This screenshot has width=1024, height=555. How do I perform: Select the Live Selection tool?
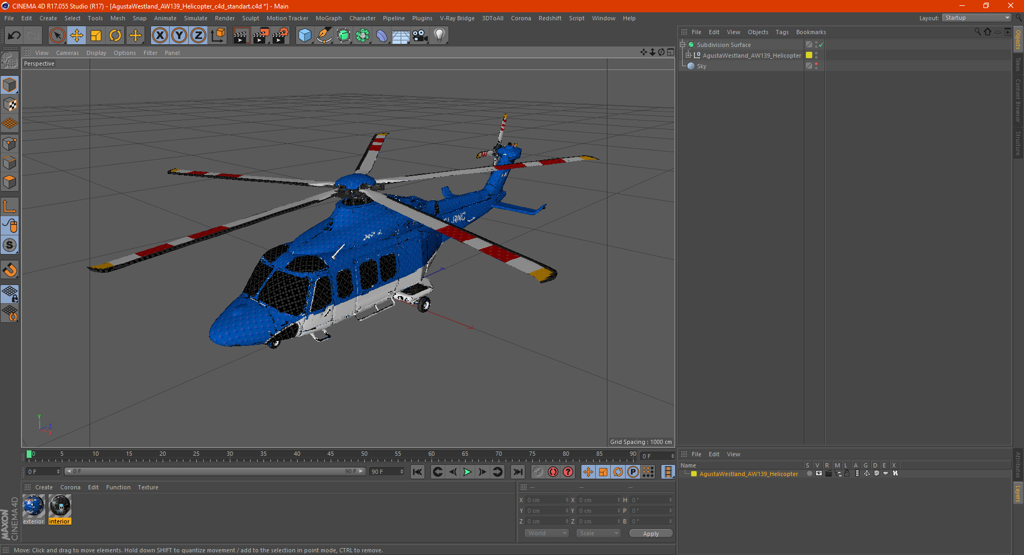[57, 36]
